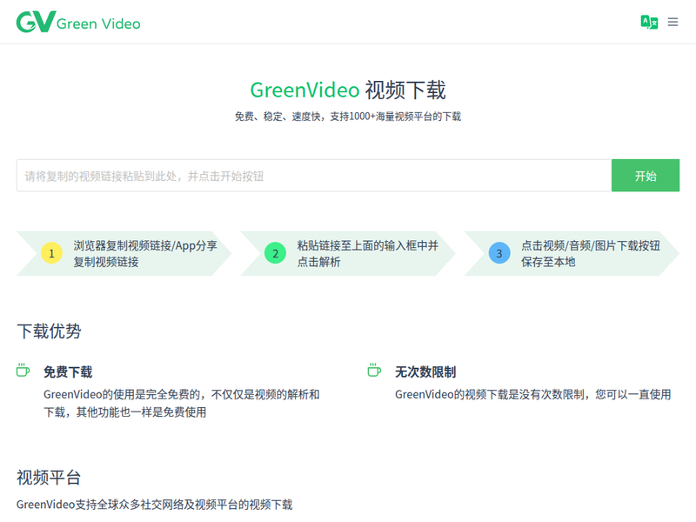Click the green step 2 circle
This screenshot has height=522, width=696.
point(275,253)
